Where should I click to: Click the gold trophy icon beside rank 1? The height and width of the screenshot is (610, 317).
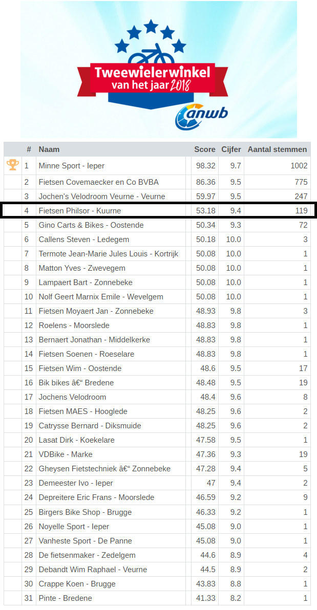click(x=12, y=165)
